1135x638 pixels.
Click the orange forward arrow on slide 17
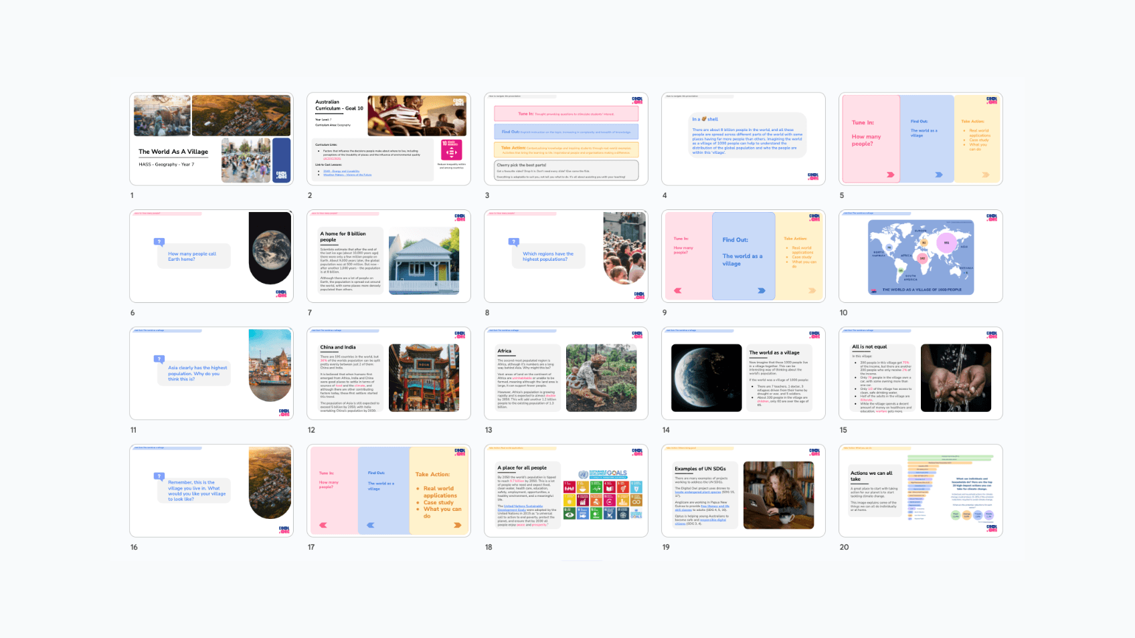(457, 525)
